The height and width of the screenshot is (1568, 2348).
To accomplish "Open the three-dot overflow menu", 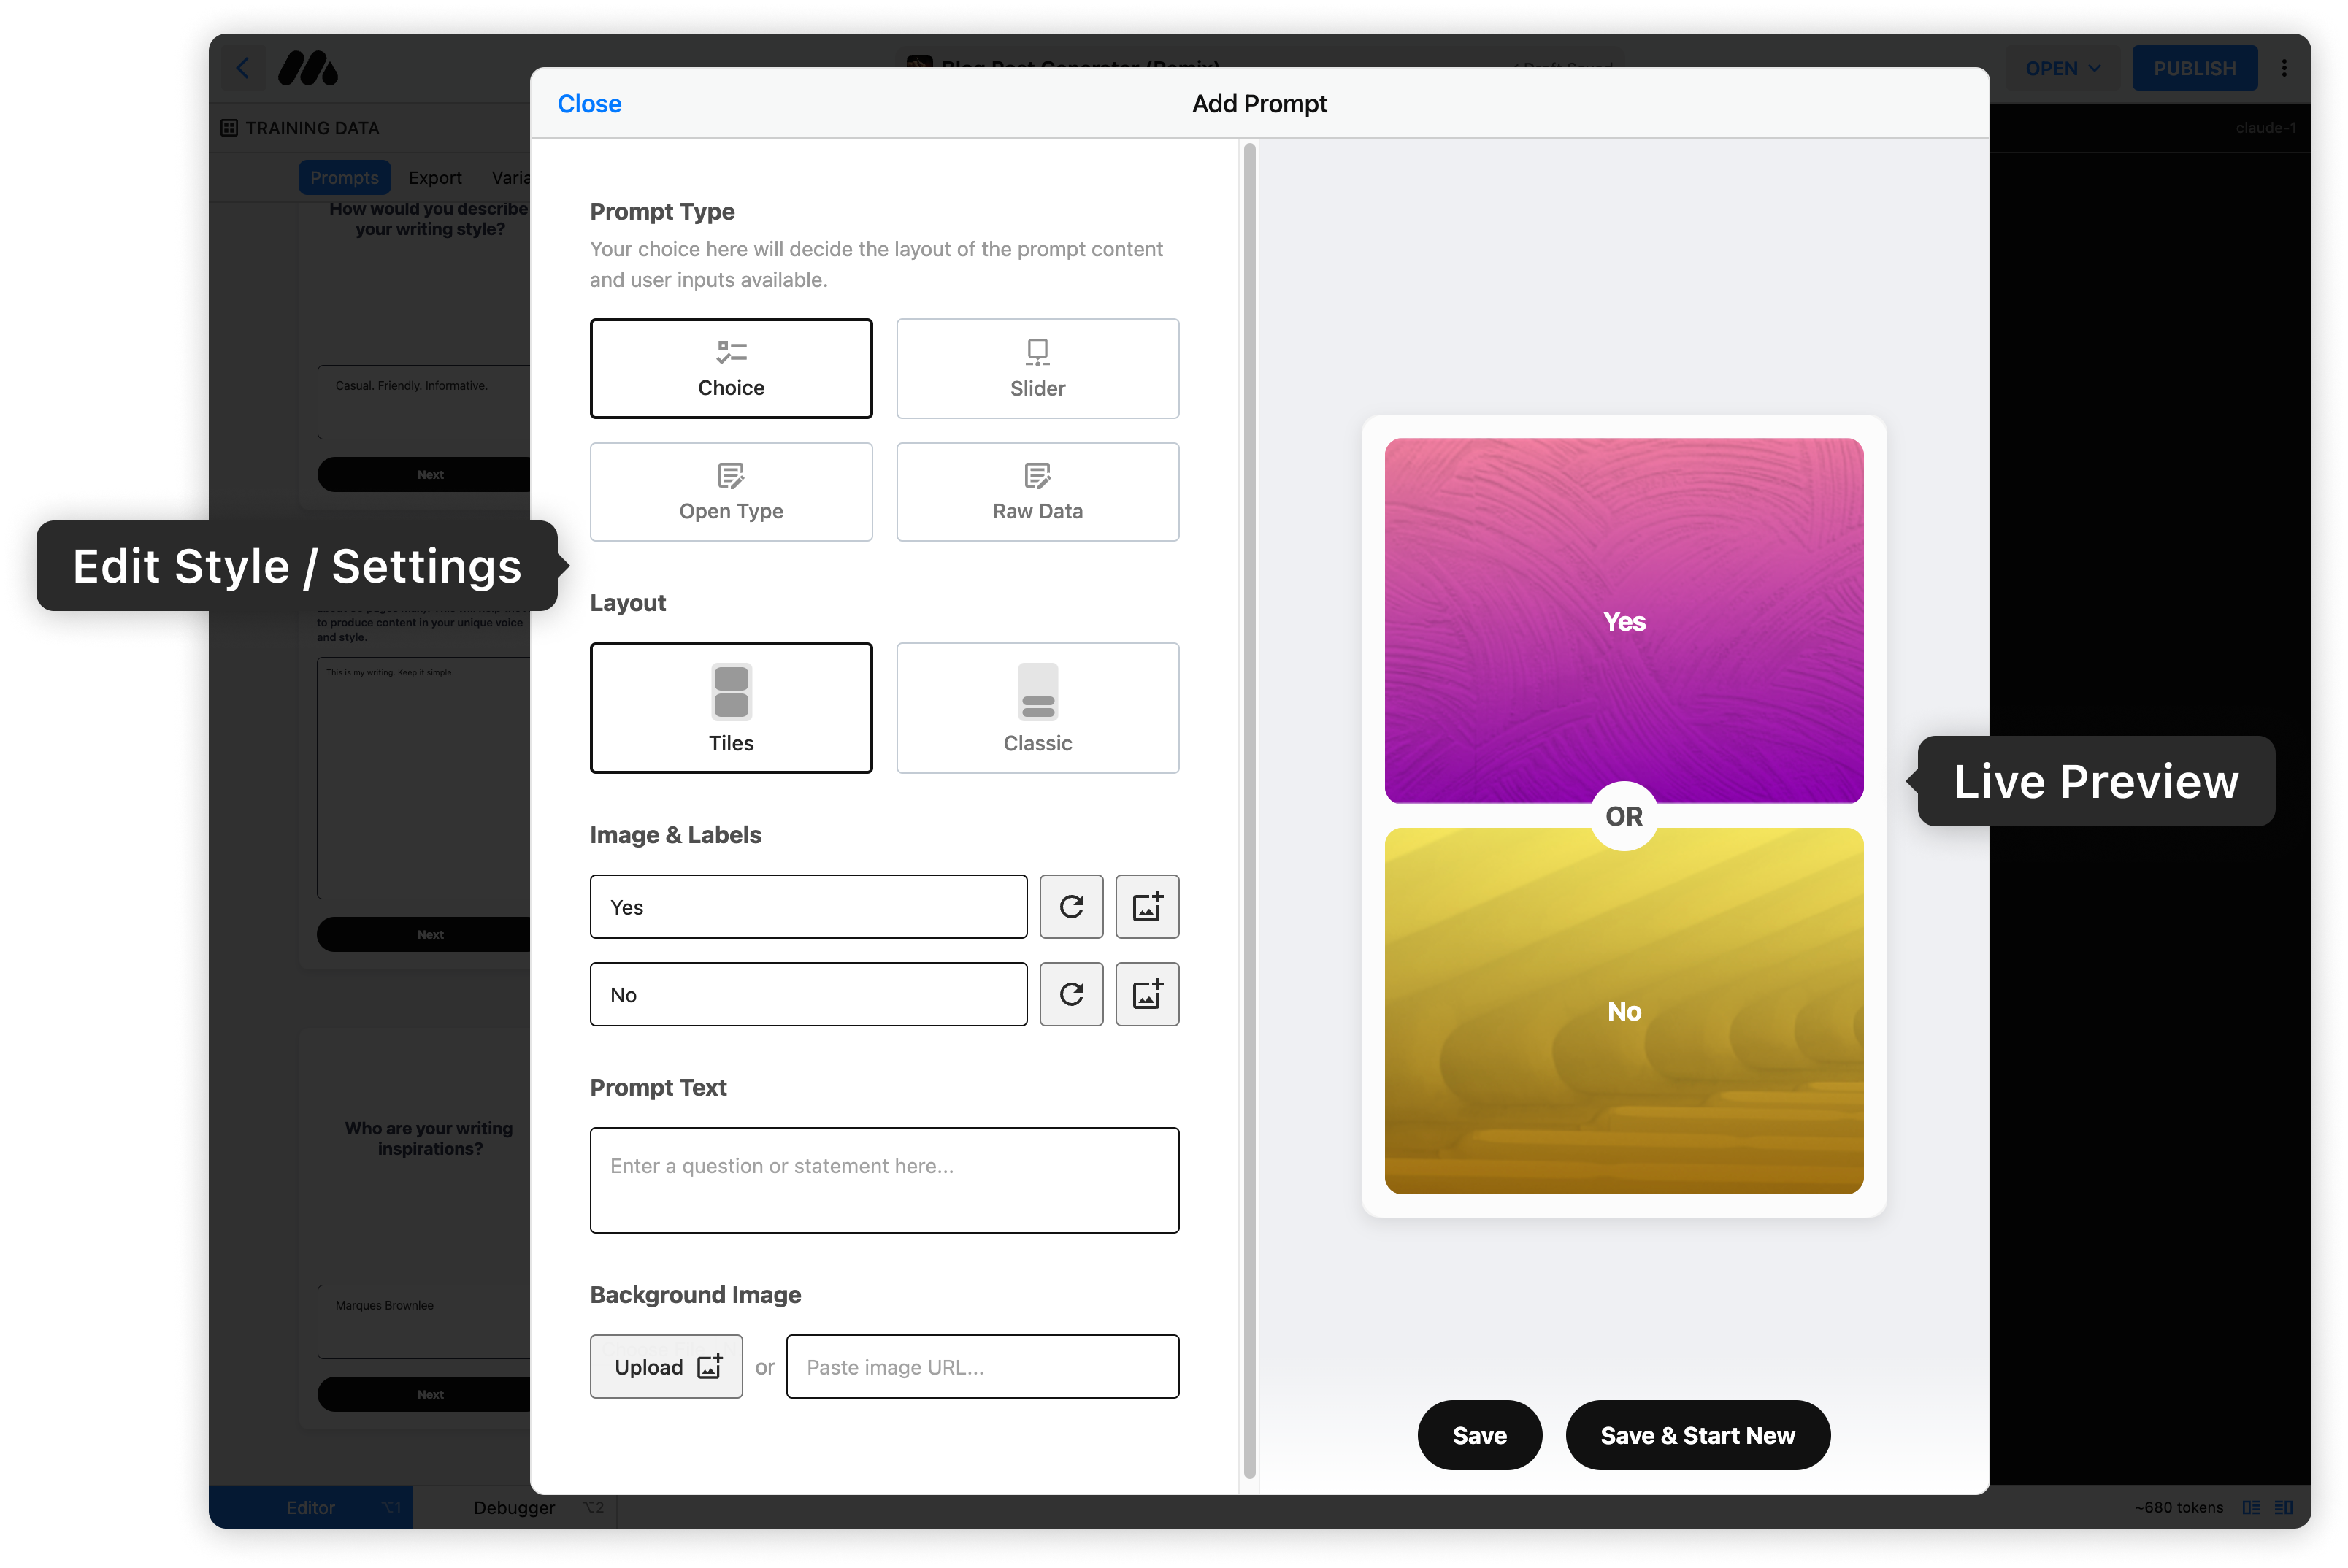I will click(x=2285, y=67).
